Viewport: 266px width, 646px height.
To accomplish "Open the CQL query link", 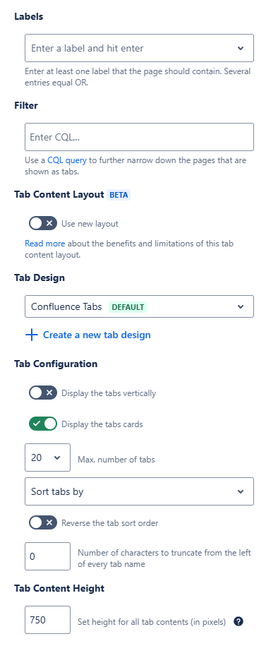I will coord(67,160).
